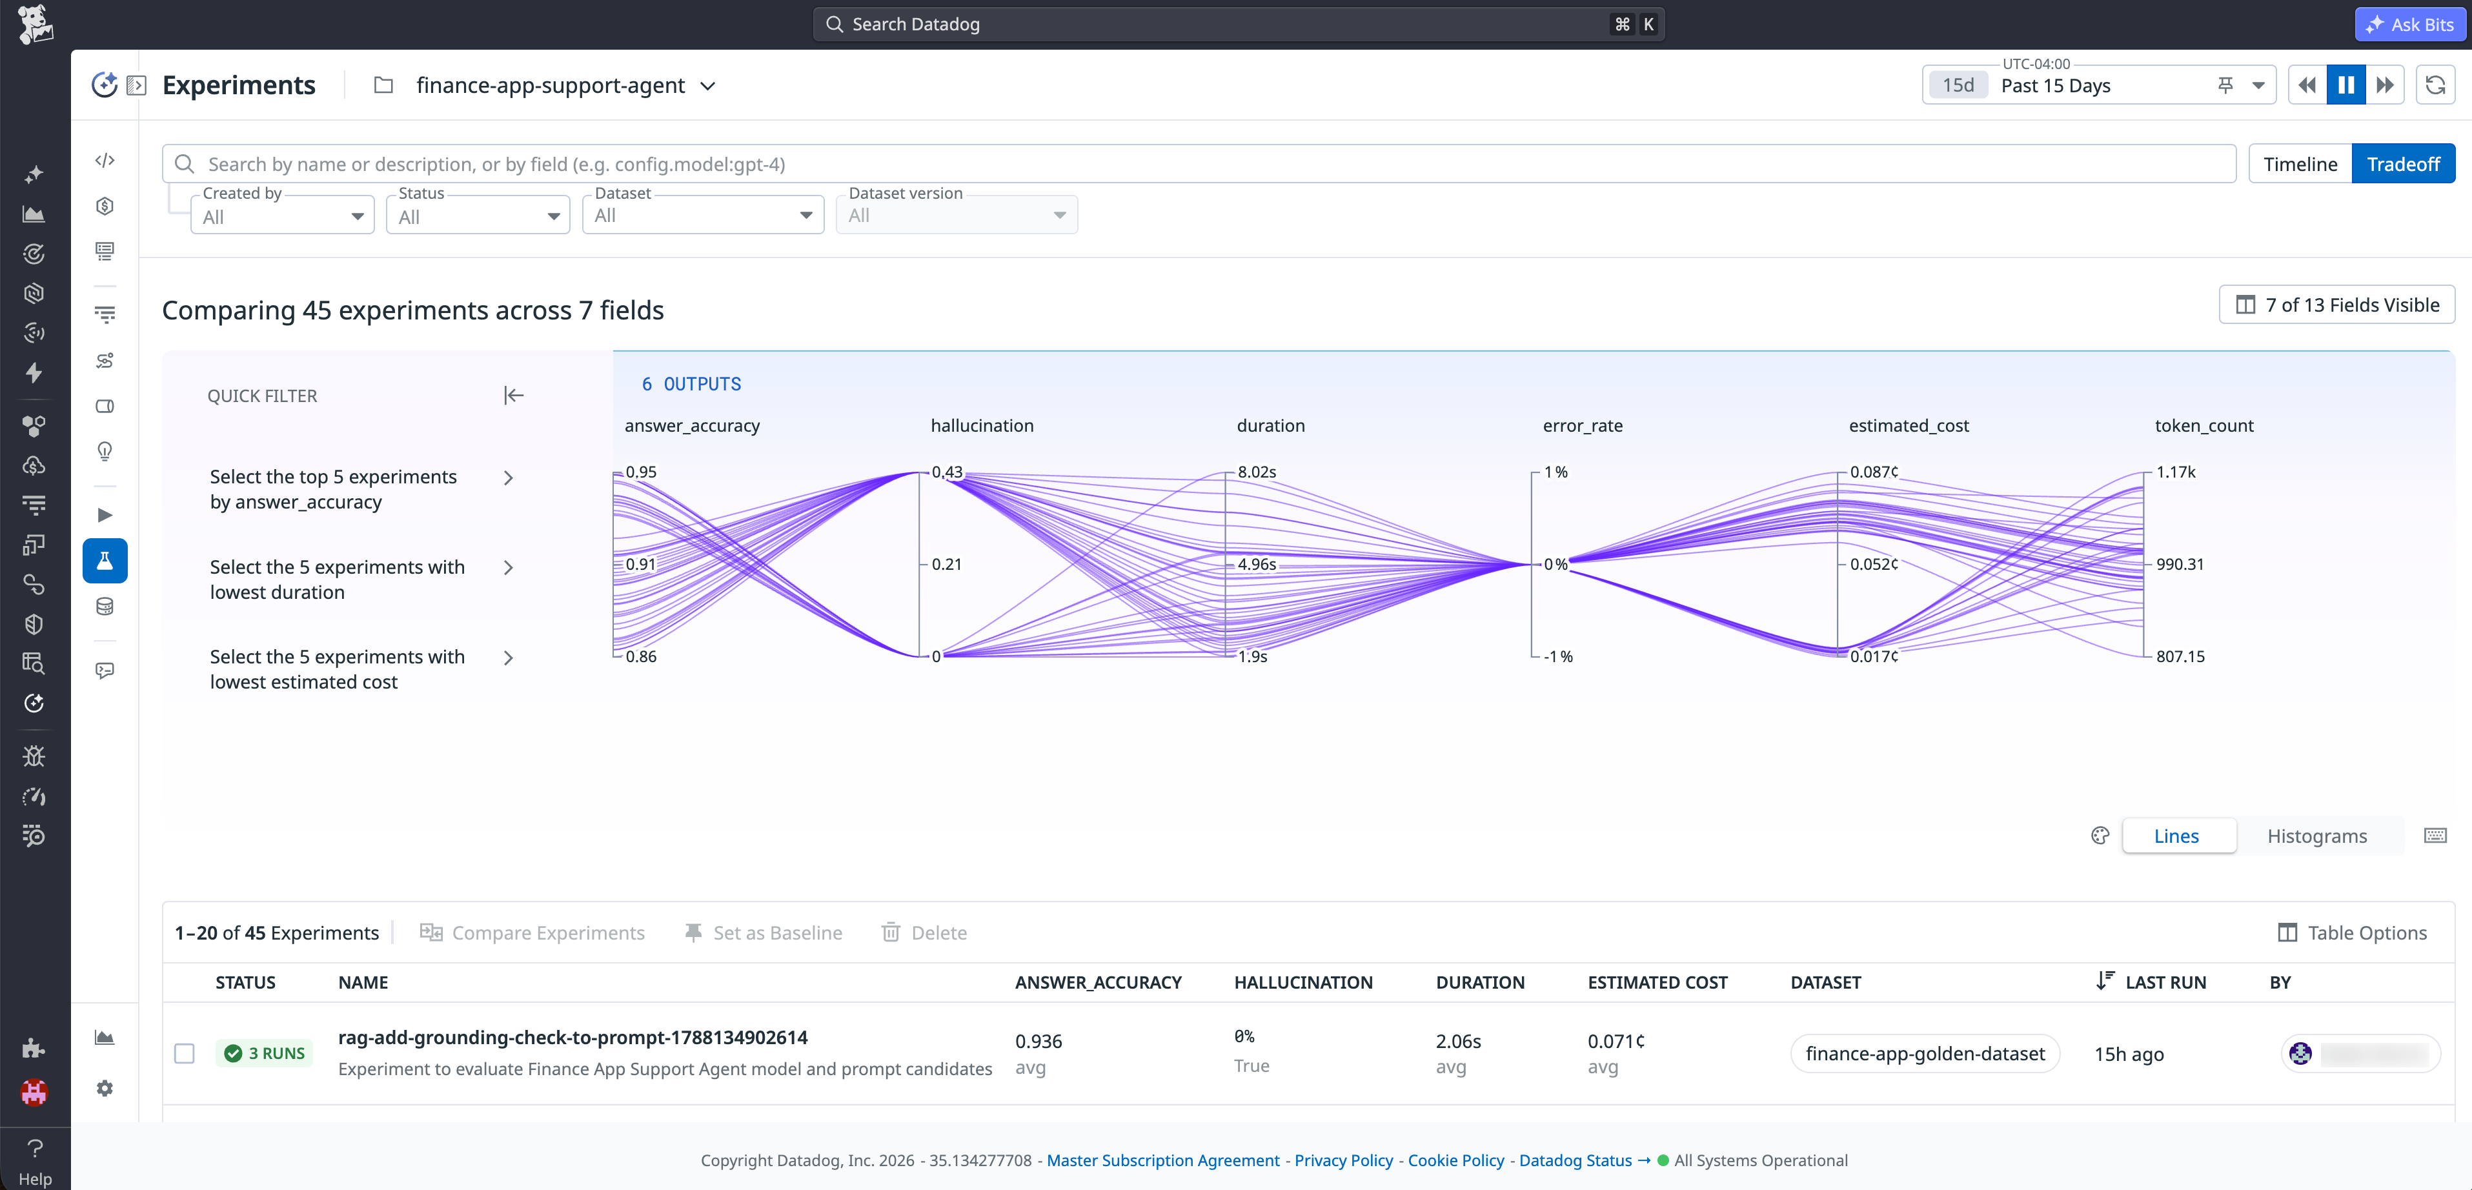The width and height of the screenshot is (2472, 1190).
Task: Open the Datadog Status link
Action: 1585,1160
